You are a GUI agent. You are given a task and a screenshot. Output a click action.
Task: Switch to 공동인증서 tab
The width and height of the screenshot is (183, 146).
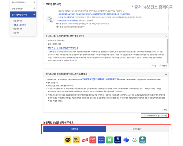[137, 129]
